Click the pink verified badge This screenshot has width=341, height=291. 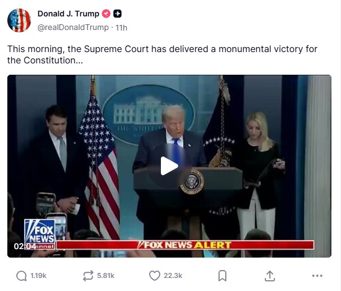pyautogui.click(x=106, y=14)
